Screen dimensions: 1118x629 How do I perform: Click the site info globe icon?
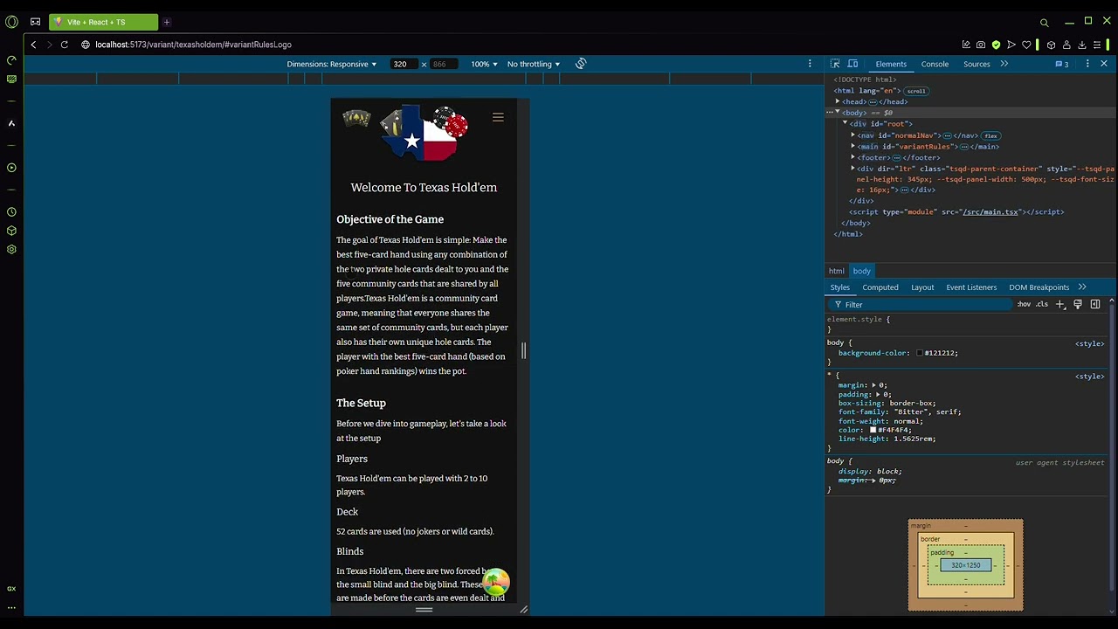pyautogui.click(x=86, y=45)
